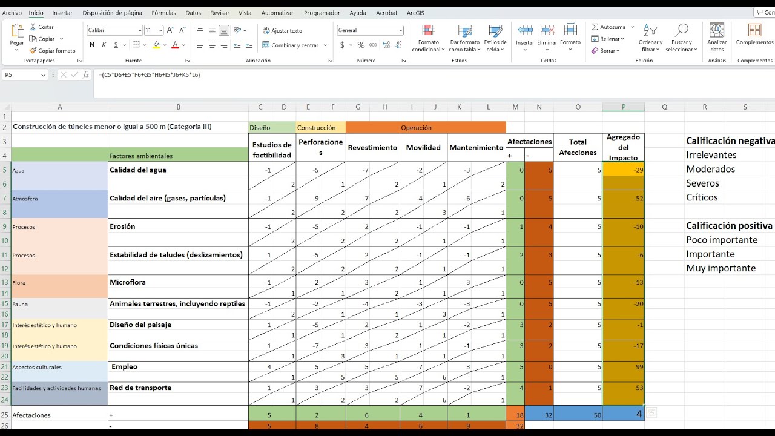Viewport: 775px width, 436px height.
Task: Expand the Autosuma dropdown arrow
Action: click(633, 27)
